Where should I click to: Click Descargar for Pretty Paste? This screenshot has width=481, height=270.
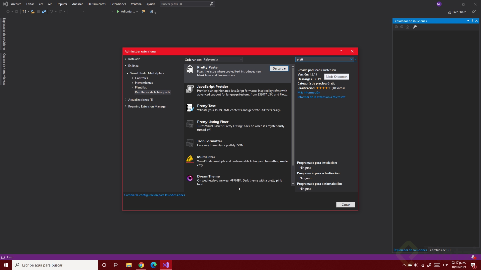[279, 68]
